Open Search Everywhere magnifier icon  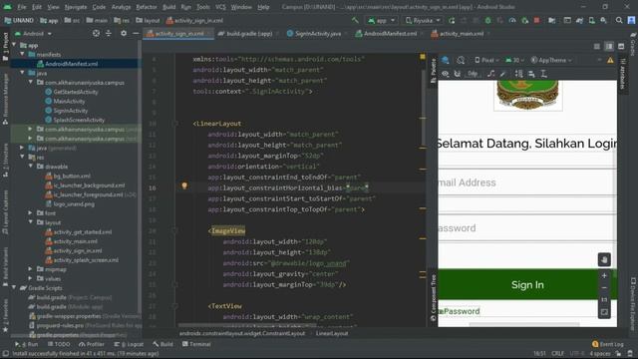tap(619, 20)
